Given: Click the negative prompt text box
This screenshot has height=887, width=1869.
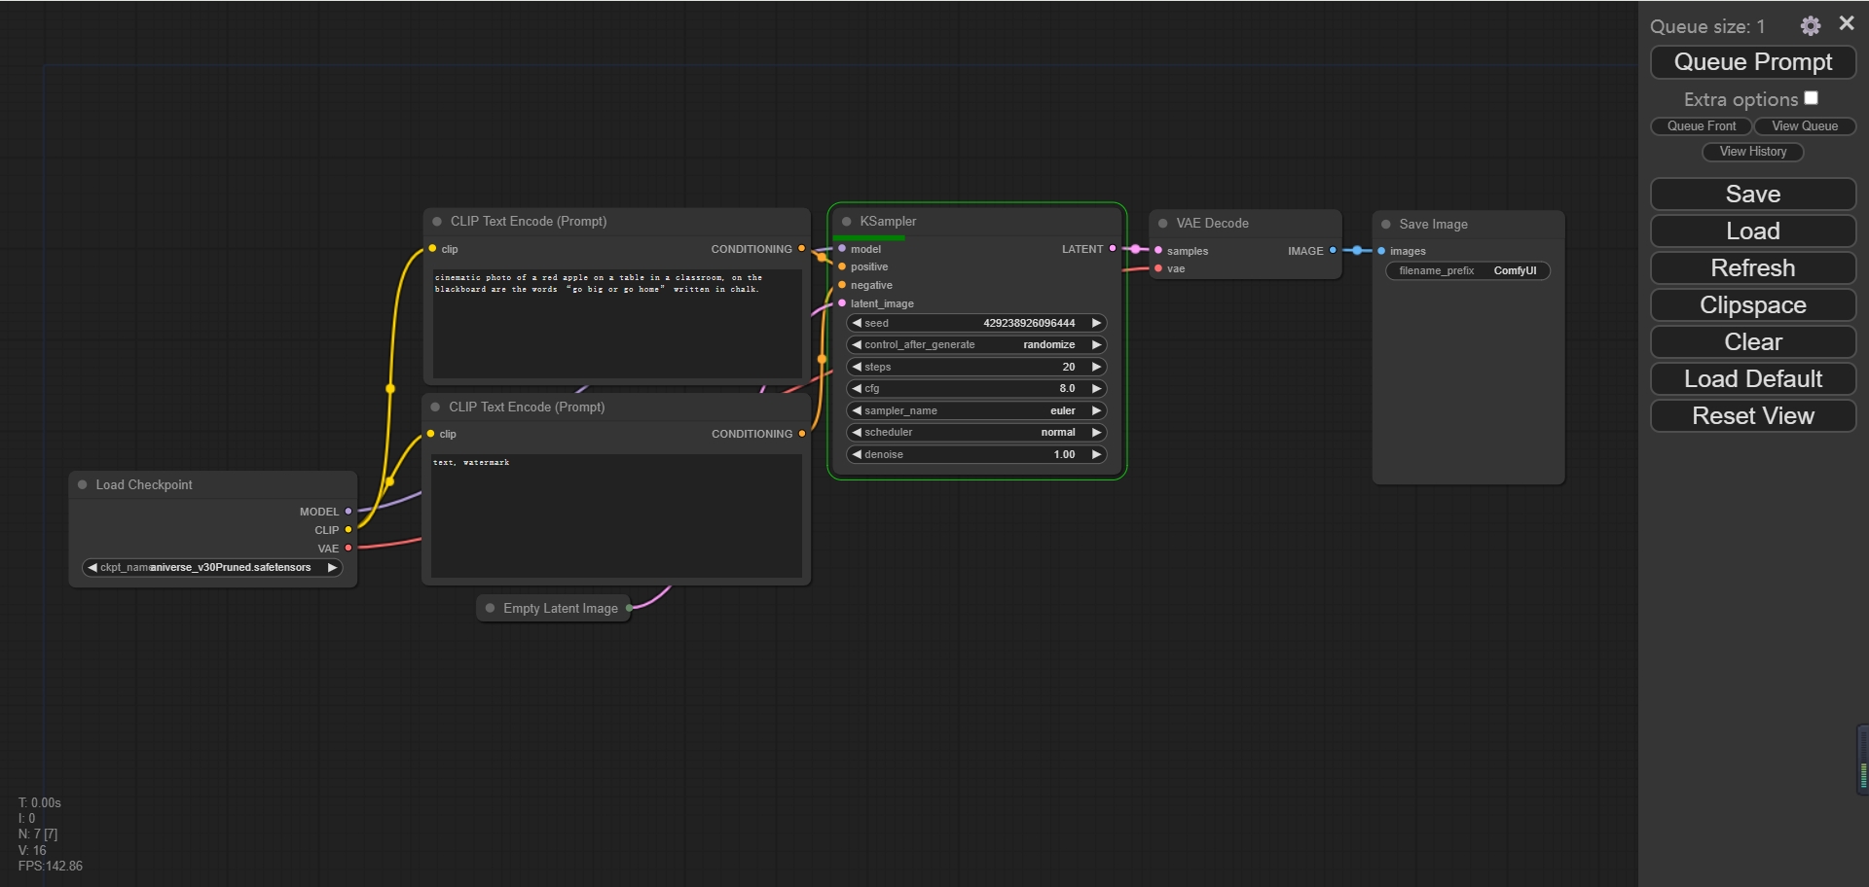Looking at the screenshot, I should point(616,515).
